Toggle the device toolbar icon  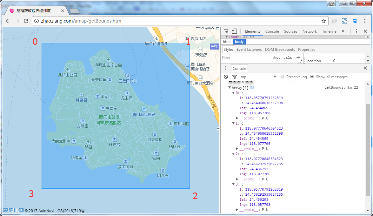[x=234, y=31]
